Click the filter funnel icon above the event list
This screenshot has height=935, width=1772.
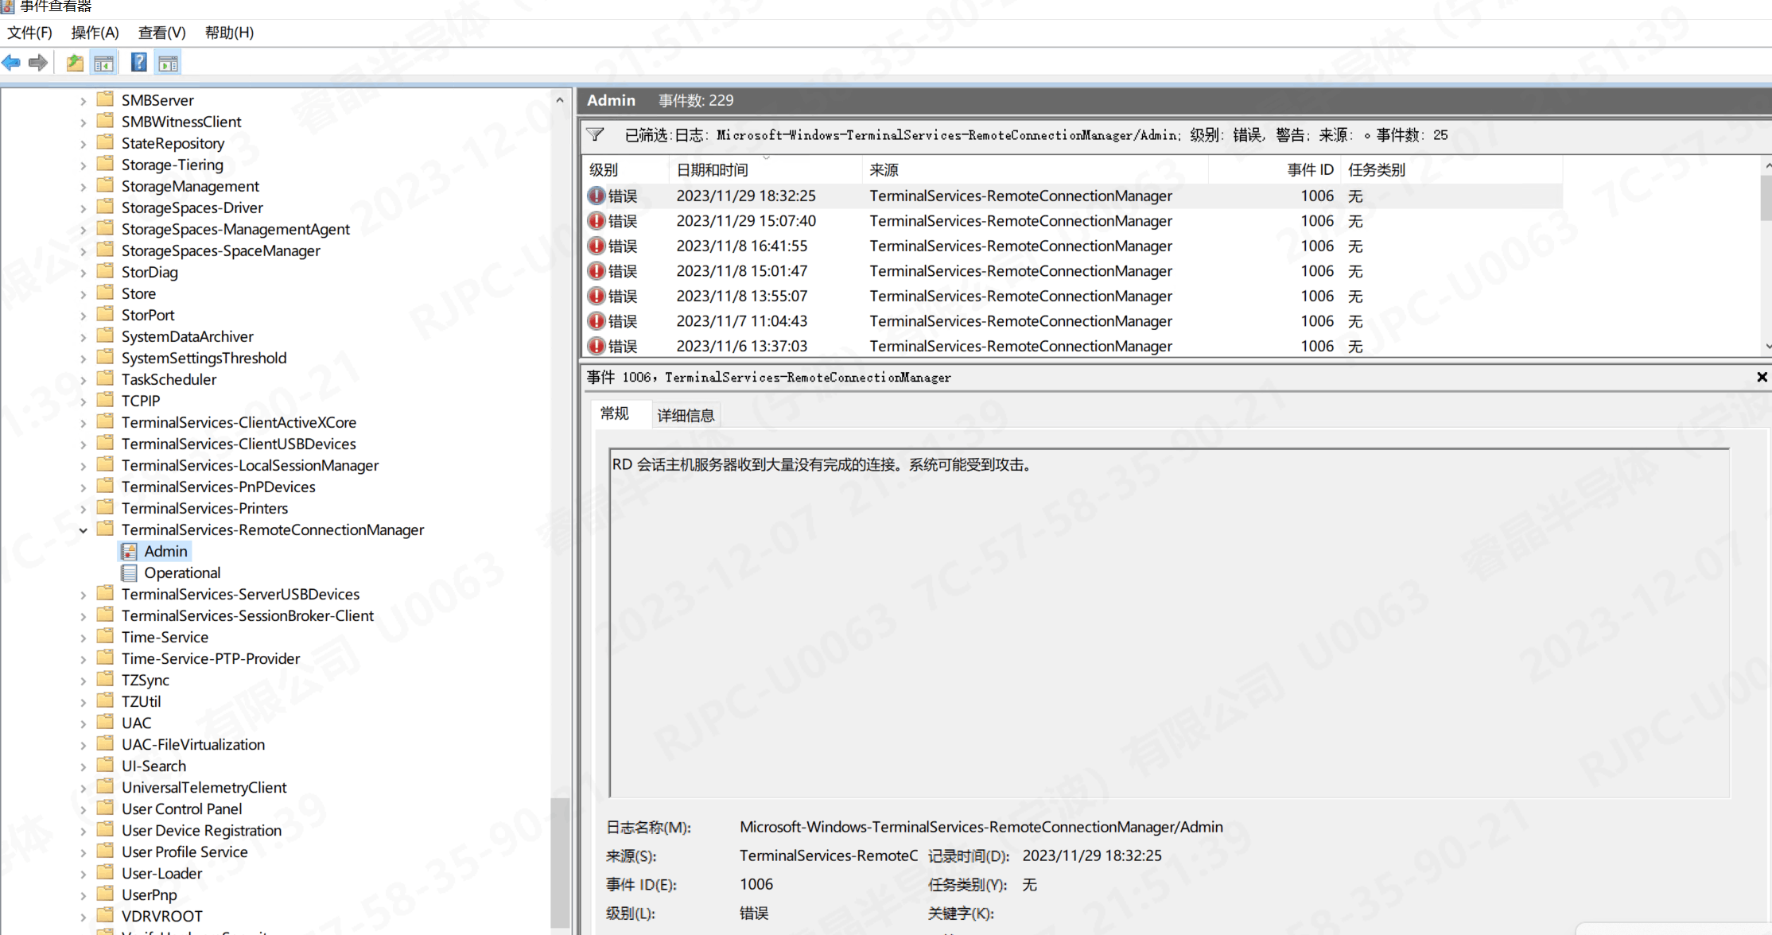coord(595,134)
